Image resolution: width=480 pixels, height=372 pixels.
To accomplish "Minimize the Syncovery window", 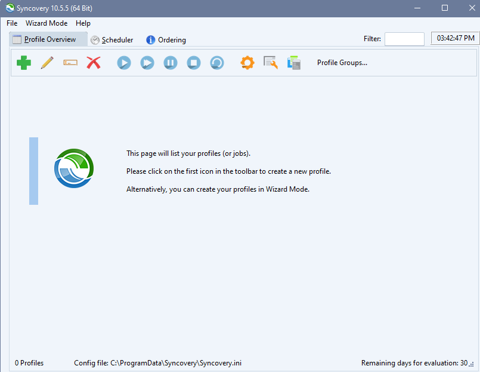I will [x=417, y=8].
